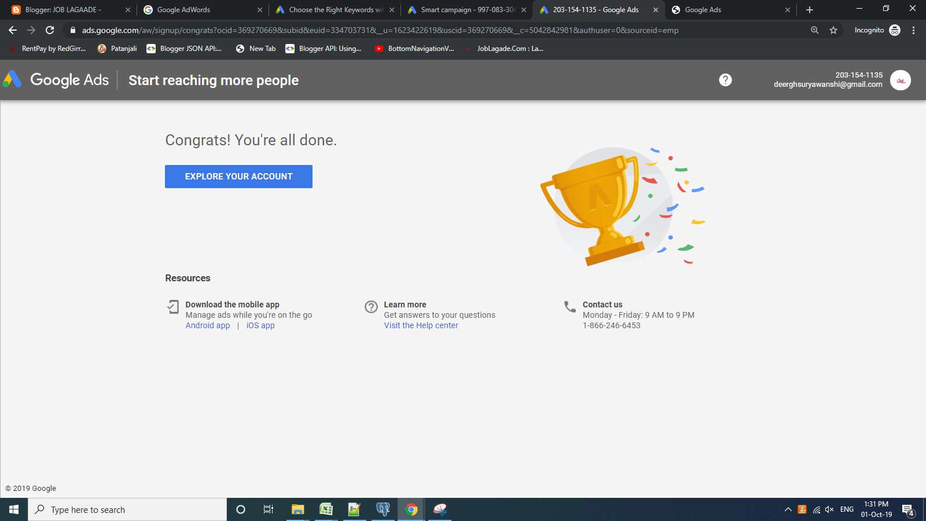Open the network Wi-Fi tray icon
The image size is (926, 521).
tap(816, 509)
